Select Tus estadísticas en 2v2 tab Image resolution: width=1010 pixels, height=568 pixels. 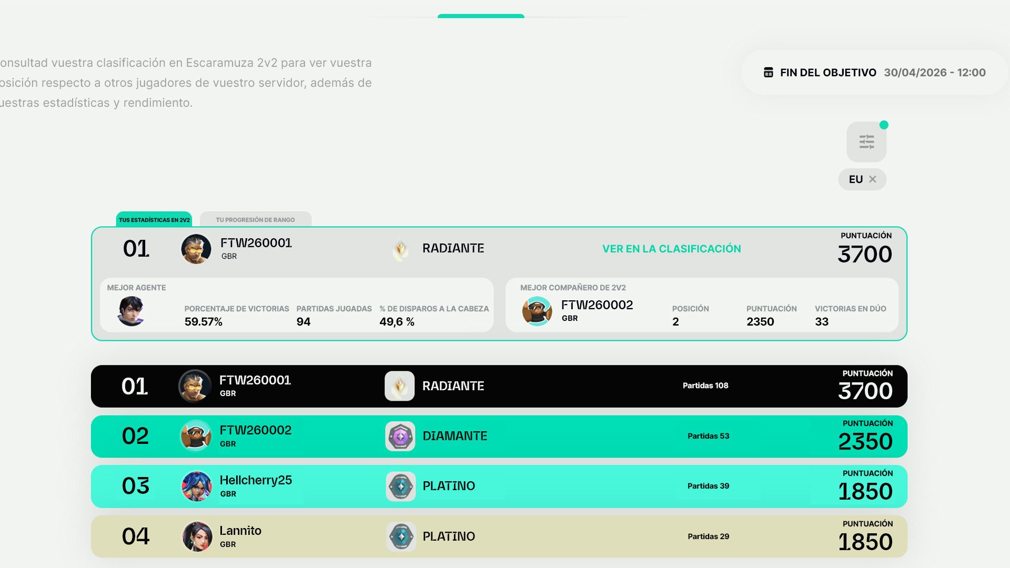pyautogui.click(x=154, y=220)
